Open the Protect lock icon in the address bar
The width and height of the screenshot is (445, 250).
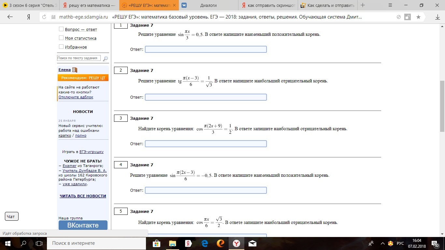click(407, 17)
